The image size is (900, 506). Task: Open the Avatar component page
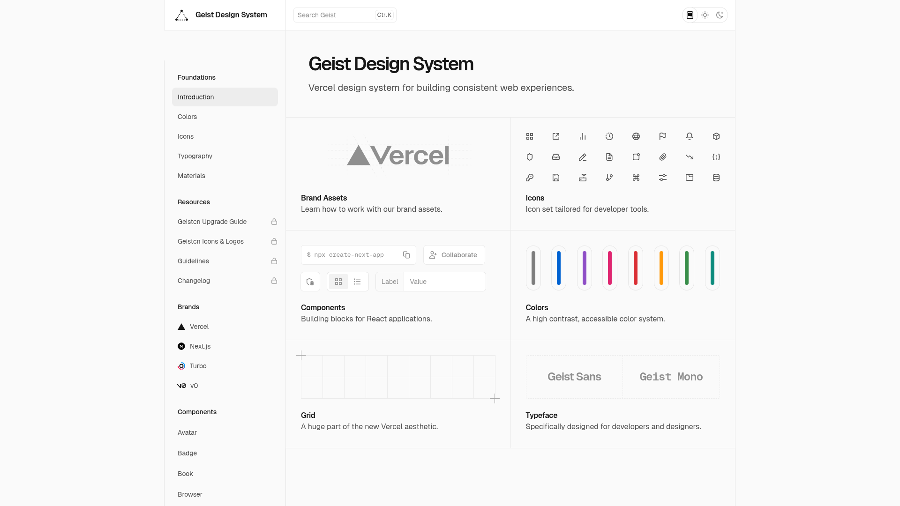(x=225, y=432)
